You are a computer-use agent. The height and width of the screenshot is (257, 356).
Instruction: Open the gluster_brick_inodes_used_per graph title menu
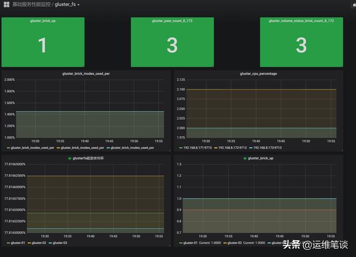(x=86, y=74)
